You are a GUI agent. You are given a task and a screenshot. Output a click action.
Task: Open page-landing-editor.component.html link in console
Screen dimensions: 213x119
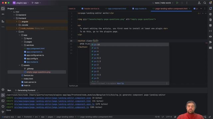tap(53, 101)
